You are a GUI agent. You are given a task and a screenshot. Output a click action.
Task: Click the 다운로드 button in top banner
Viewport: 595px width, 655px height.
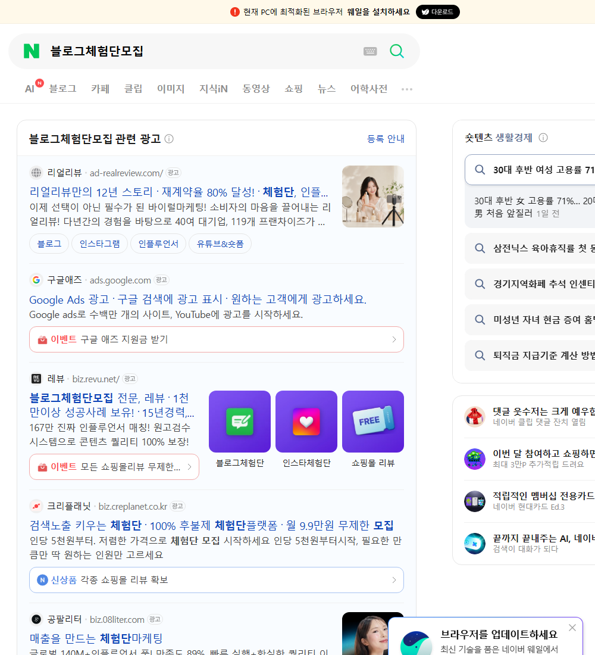(437, 12)
